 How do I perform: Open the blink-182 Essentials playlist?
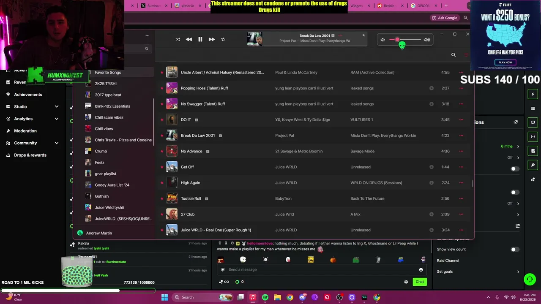[x=113, y=106]
